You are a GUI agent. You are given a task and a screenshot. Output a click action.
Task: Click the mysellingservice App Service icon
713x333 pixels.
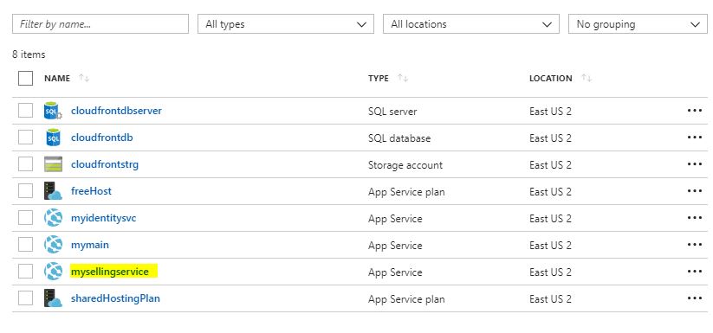click(x=53, y=272)
